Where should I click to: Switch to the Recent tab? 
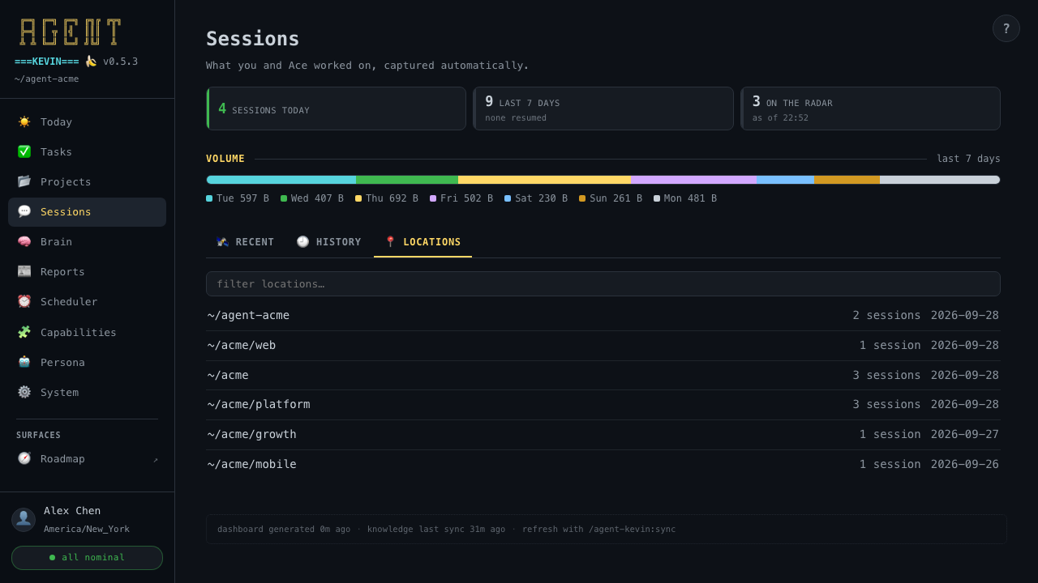click(245, 242)
